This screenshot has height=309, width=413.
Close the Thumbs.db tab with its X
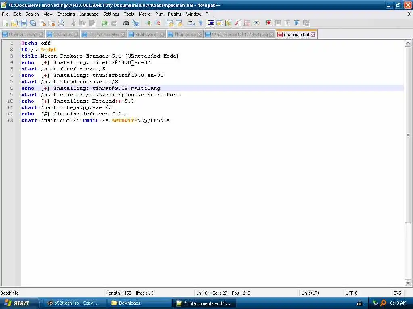pyautogui.click(x=199, y=35)
